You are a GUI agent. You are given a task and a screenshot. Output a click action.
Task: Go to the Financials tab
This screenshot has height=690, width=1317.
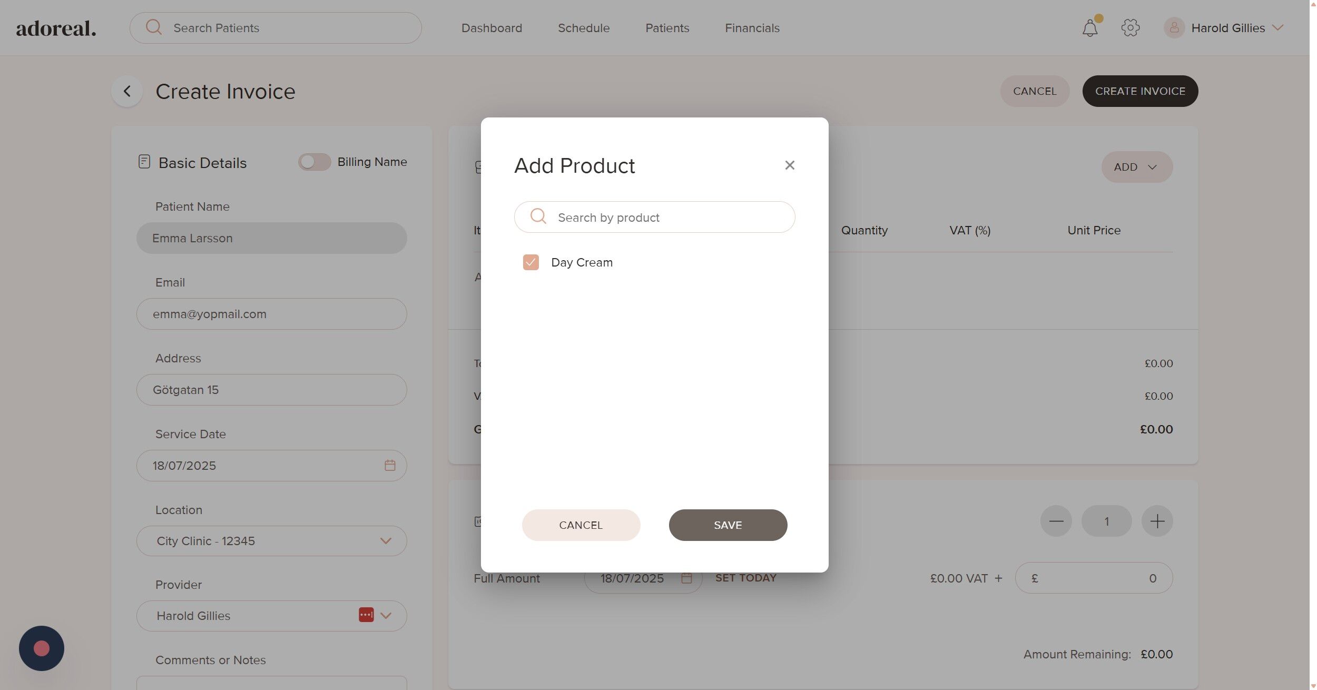752,28
